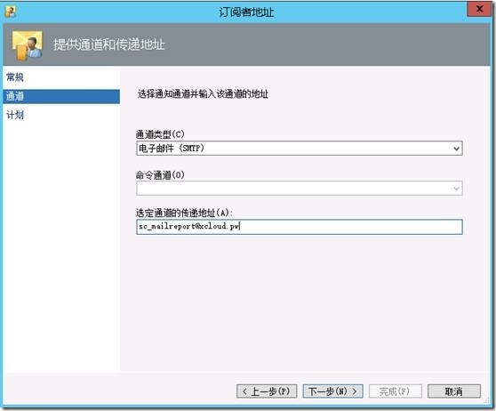Select the 通道 wizard step

click(x=61, y=96)
